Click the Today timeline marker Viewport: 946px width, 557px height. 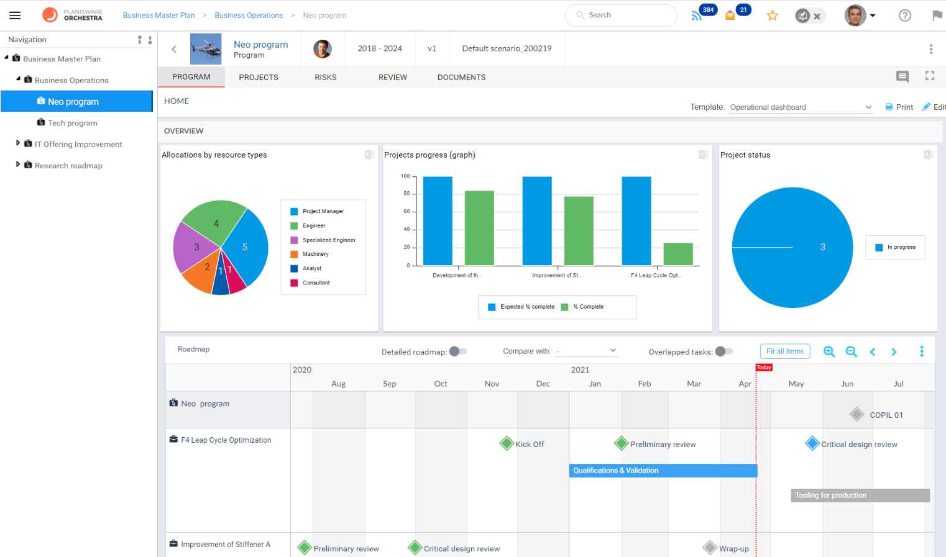coord(764,368)
